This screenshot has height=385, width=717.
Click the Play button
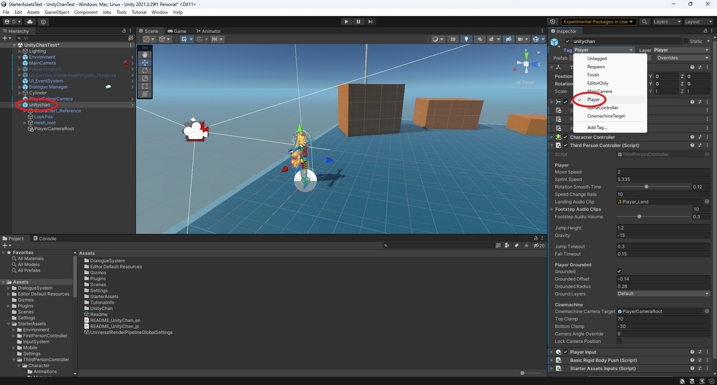pos(346,21)
